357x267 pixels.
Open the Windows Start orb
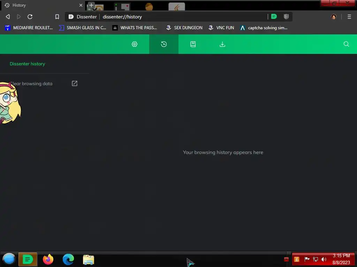coord(9,259)
